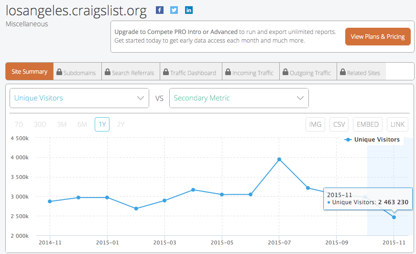This screenshot has height=254, width=416.
Task: Click the LINK button
Action: (397, 124)
